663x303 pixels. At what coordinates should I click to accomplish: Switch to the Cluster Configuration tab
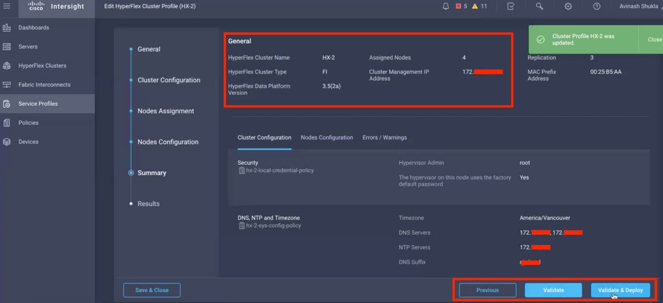click(264, 138)
